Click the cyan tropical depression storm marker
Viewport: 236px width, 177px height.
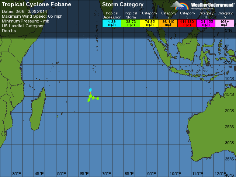tap(90, 90)
